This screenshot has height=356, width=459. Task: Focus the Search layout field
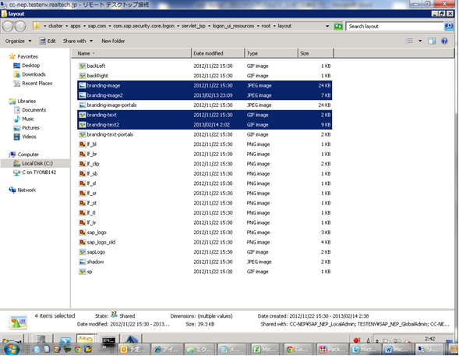click(395, 27)
